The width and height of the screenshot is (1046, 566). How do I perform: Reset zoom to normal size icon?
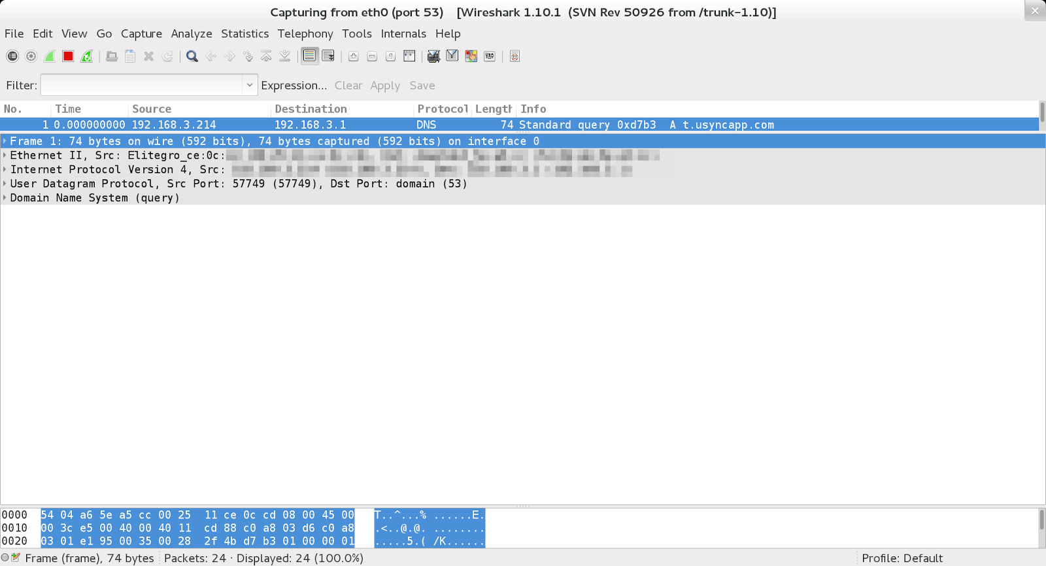(x=390, y=56)
